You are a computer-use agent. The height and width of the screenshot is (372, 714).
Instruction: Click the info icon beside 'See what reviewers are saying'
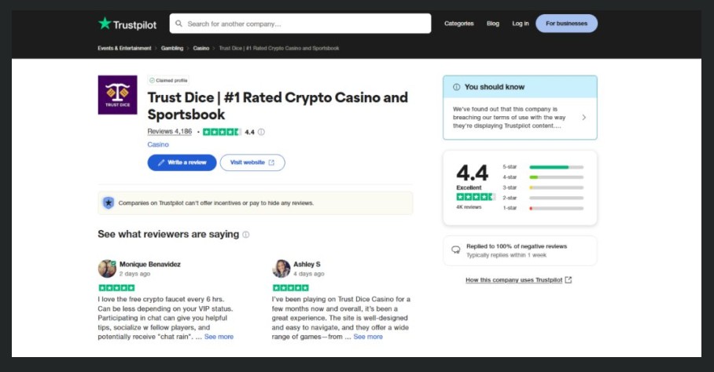click(x=246, y=235)
